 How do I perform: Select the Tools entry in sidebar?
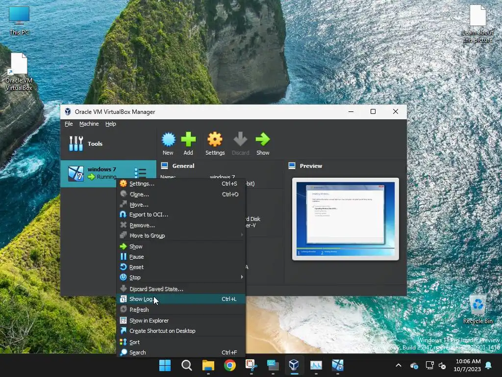108,144
